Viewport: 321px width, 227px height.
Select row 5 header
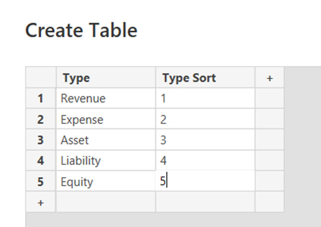point(40,181)
